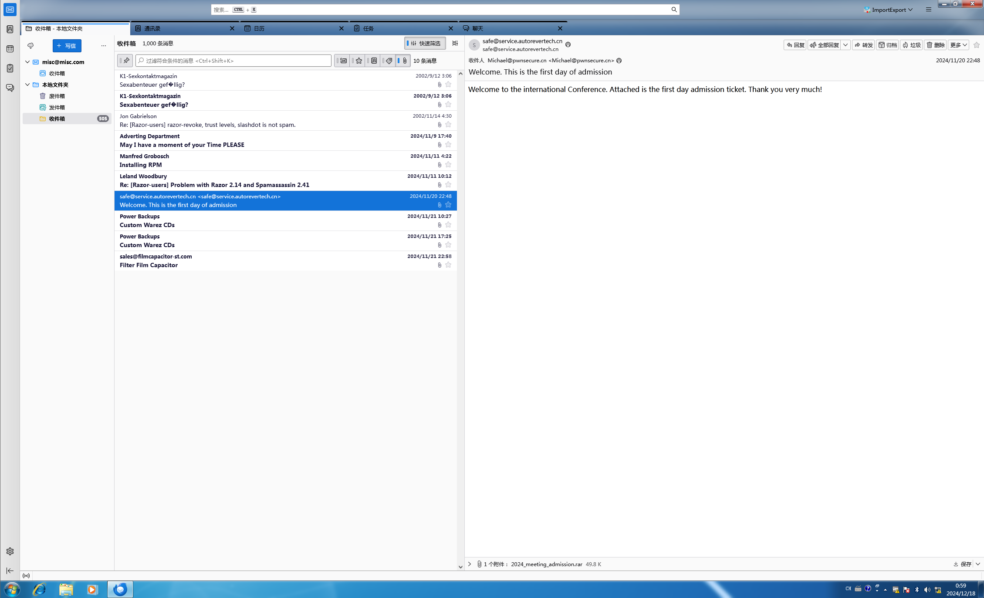Click the 回复 reply button
This screenshot has width=984, height=598.
(795, 45)
